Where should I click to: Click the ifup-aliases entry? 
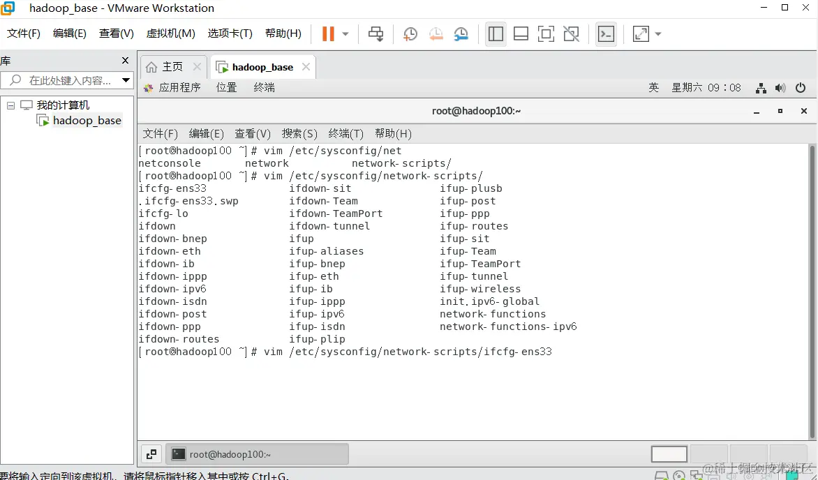point(327,251)
